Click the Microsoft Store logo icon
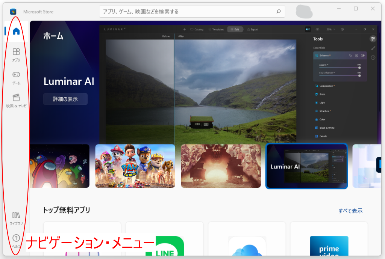The width and height of the screenshot is (385, 259). point(13,12)
